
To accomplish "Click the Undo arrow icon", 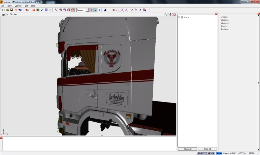I will [42, 10].
